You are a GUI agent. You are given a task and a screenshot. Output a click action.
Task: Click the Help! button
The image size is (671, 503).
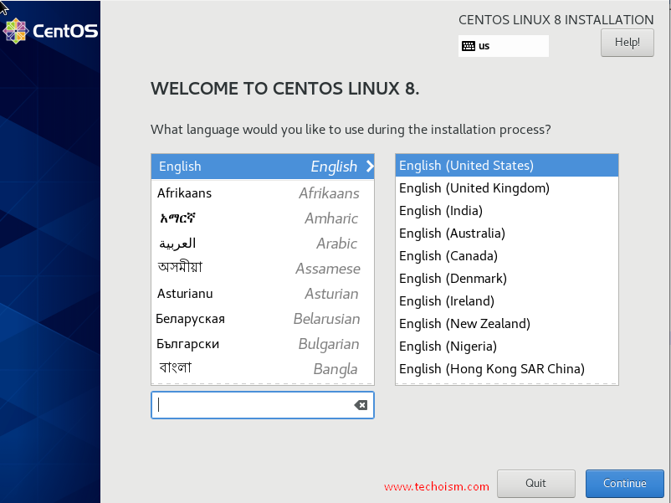pos(627,43)
